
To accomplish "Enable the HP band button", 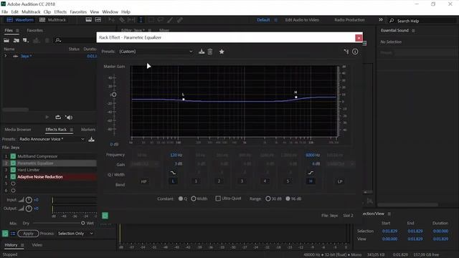I will click(143, 181).
